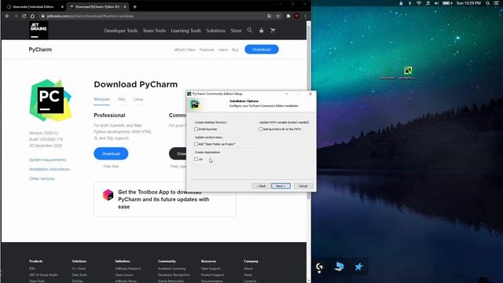Open System requirements link
The image size is (503, 283).
47,160
